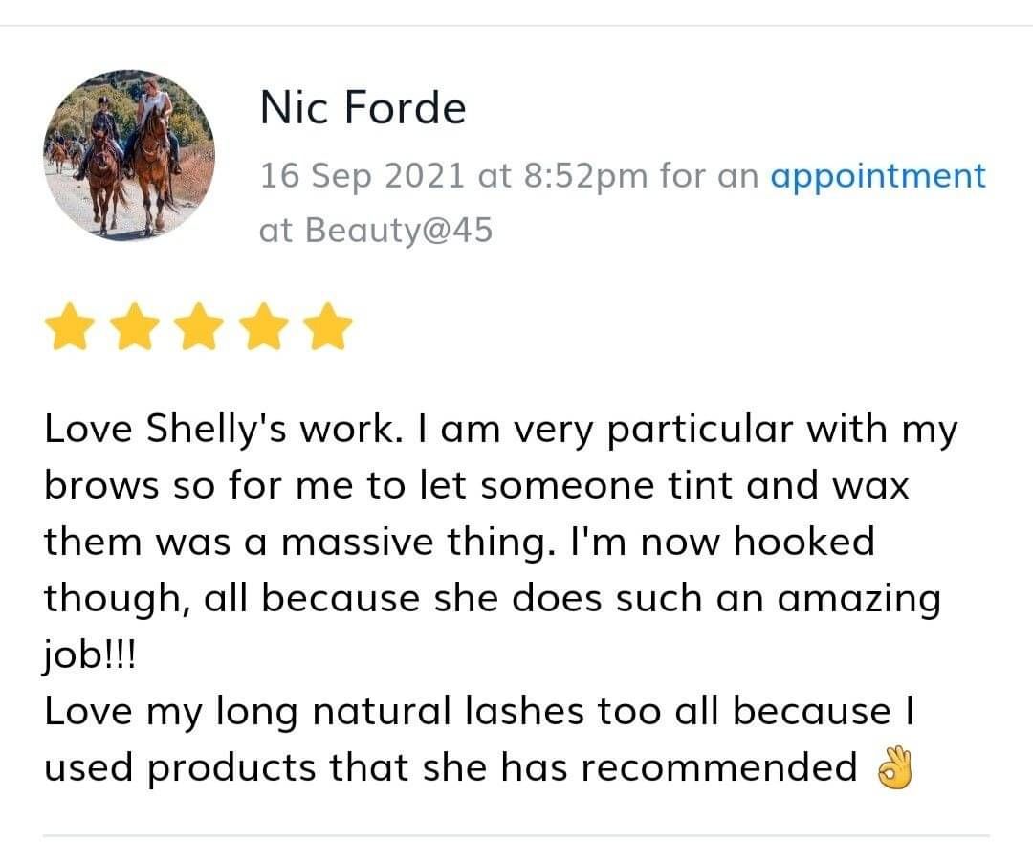The image size is (1033, 842).
Task: Click the fourth rating star
Action: click(263, 326)
